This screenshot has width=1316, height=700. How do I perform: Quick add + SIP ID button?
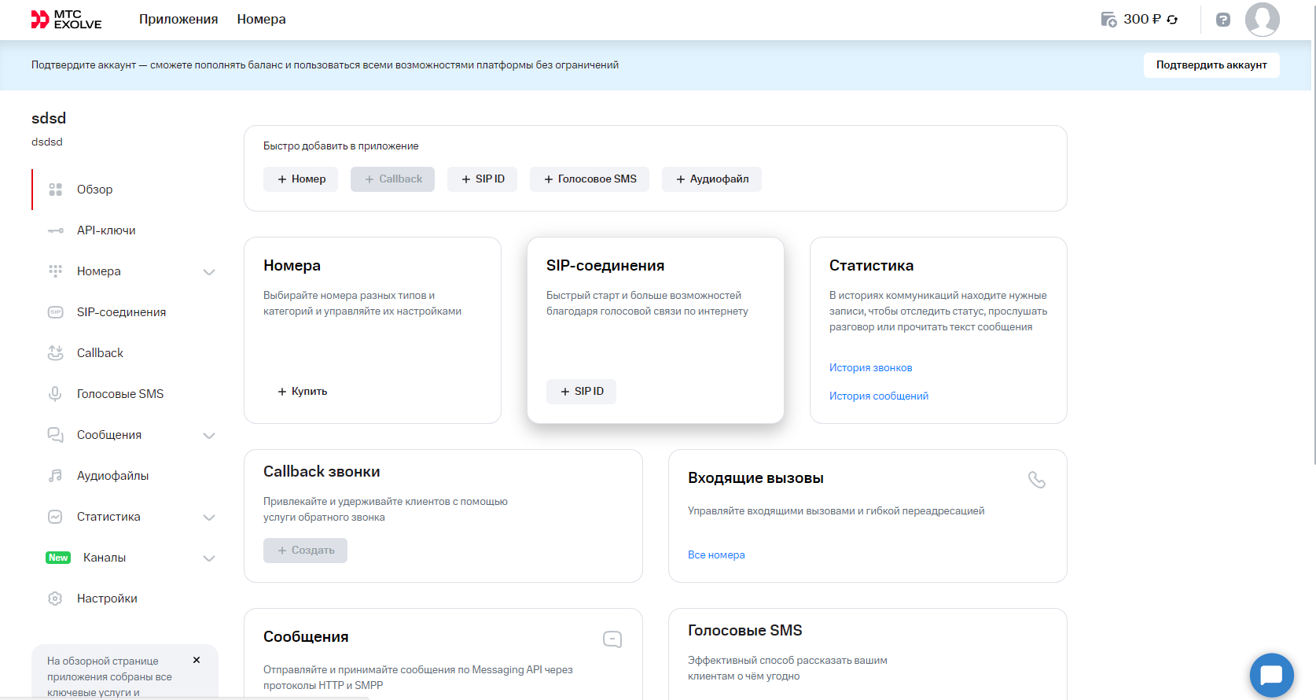483,179
